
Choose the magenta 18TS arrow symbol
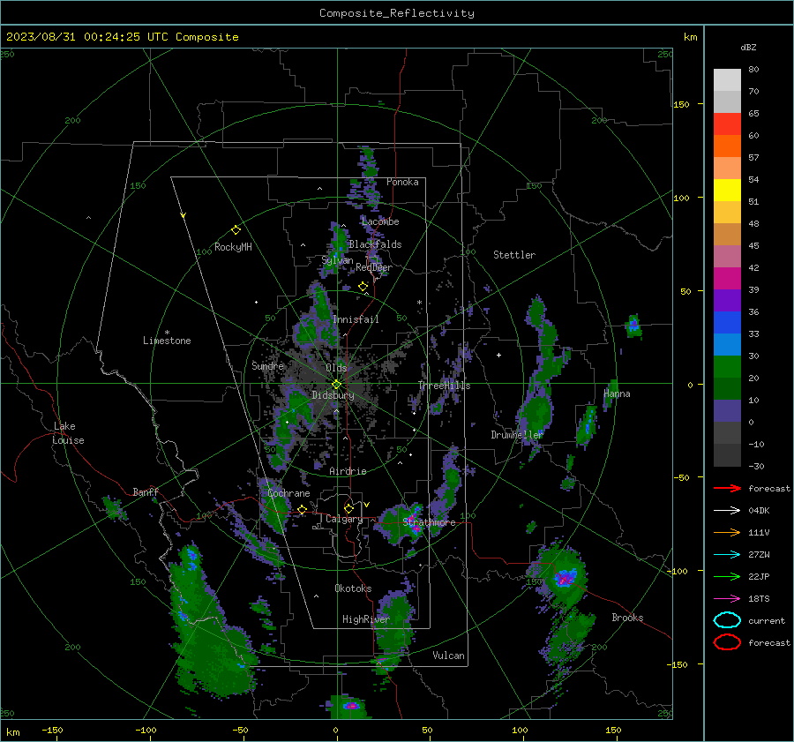pos(727,599)
